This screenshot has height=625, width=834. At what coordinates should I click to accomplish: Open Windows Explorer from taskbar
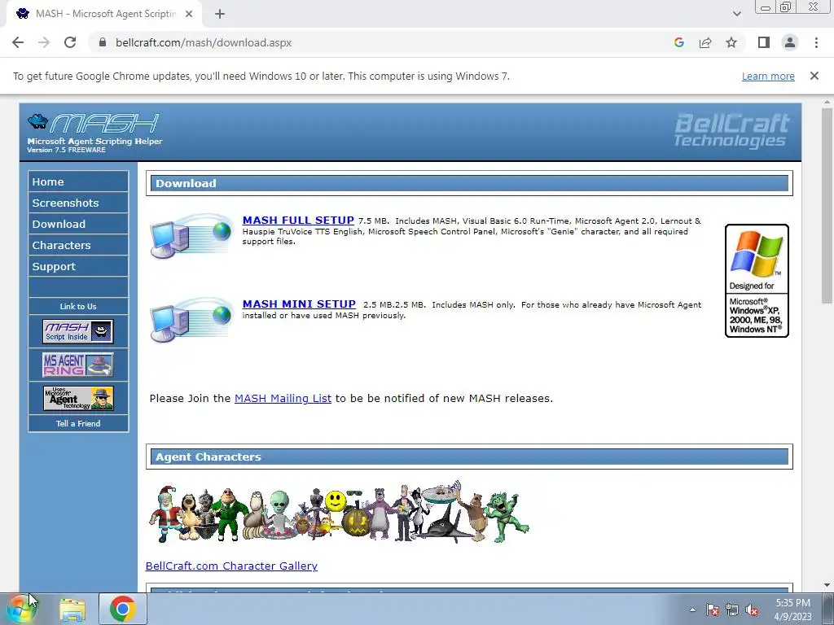[x=72, y=610]
